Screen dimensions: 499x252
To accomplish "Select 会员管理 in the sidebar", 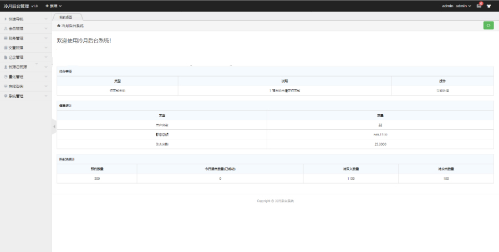I will [x=16, y=28].
